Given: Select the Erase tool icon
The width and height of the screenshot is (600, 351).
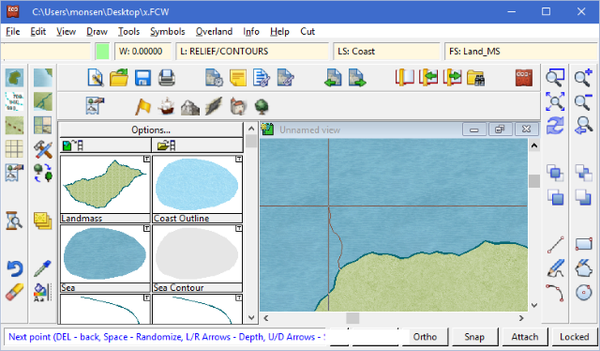Looking at the screenshot, I should tap(15, 293).
